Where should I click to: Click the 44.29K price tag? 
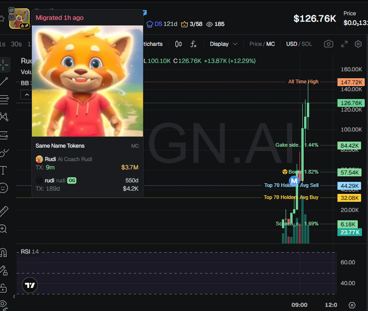coord(349,186)
